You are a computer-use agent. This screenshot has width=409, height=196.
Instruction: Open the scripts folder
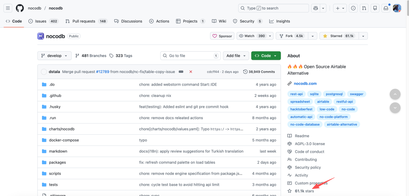click(55, 174)
